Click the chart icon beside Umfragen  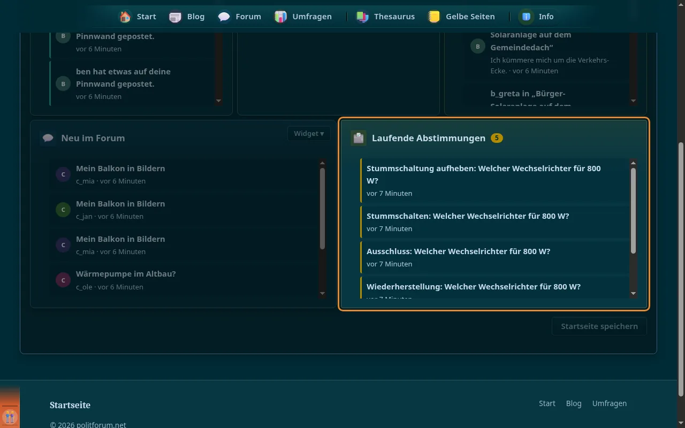281,17
